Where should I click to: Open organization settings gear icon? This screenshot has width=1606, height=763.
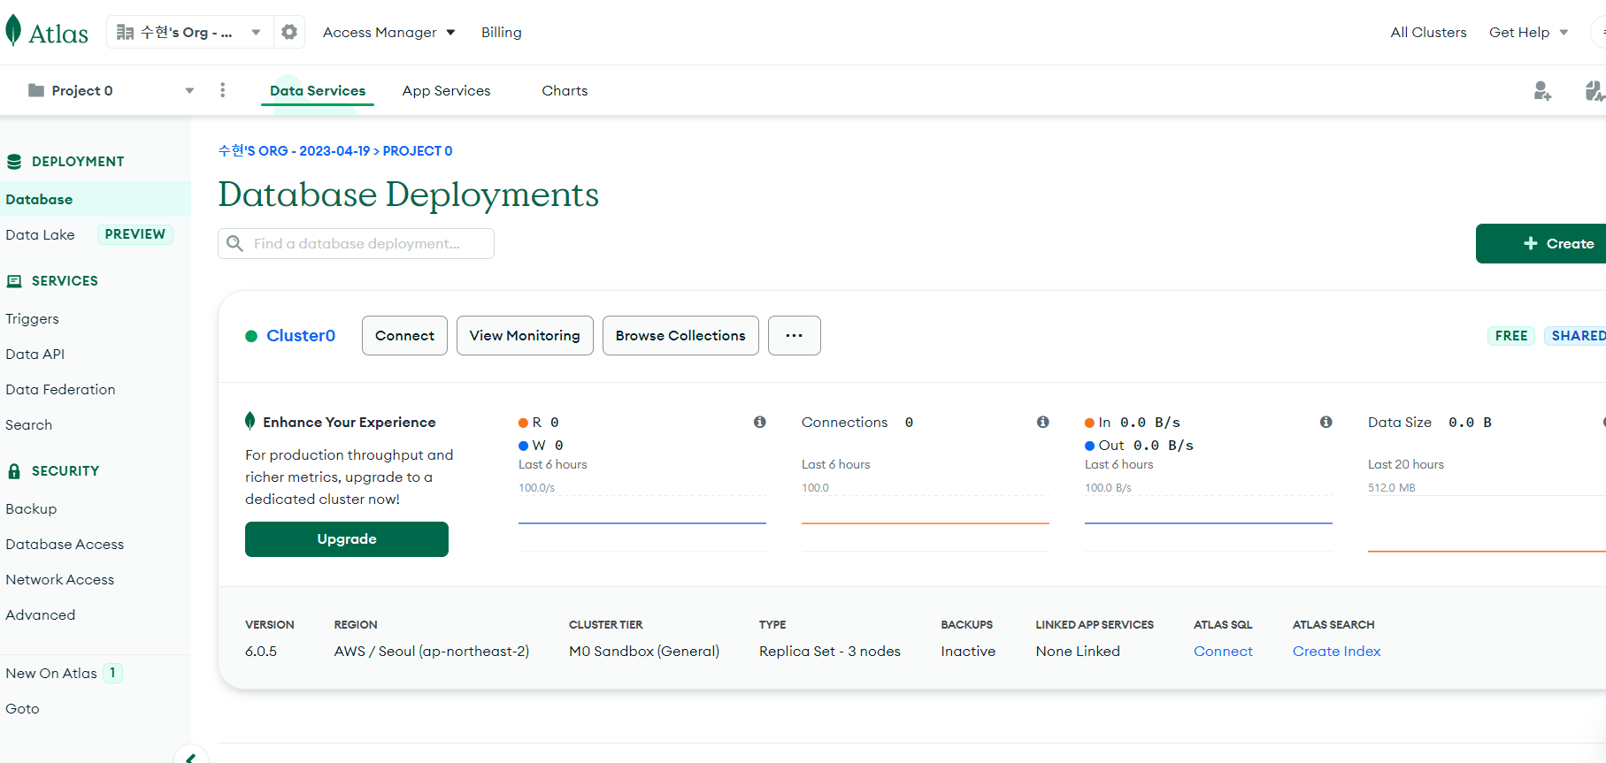[x=289, y=32]
